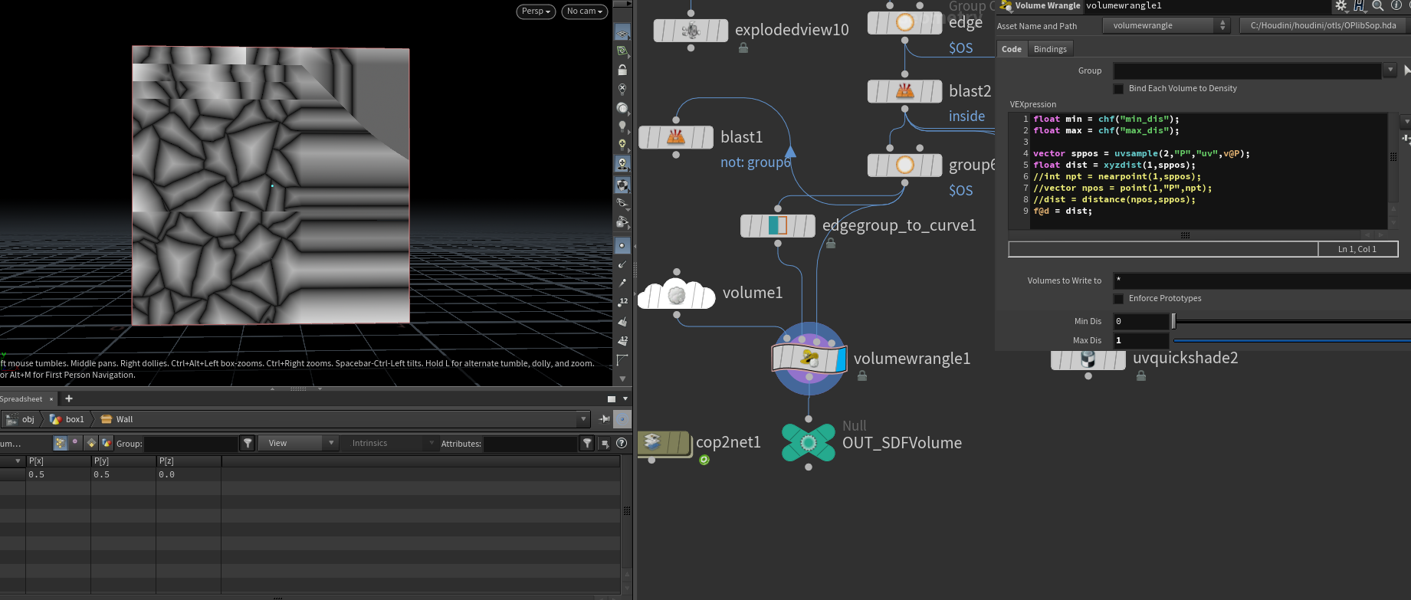The width and height of the screenshot is (1411, 600).
Task: Click the magnifier search icon in parameter header
Action: click(1377, 6)
